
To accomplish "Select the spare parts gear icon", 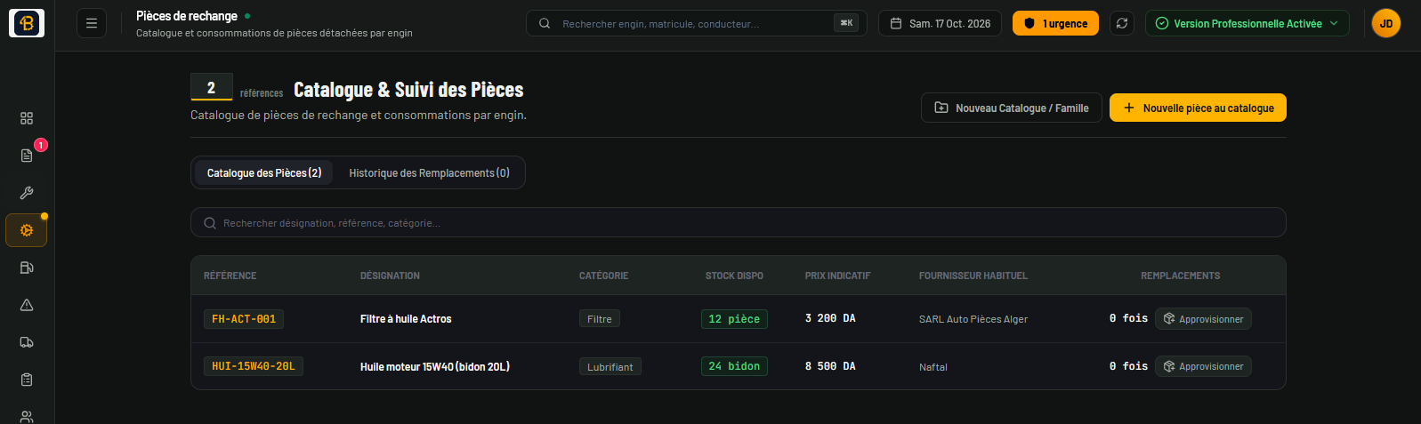I will click(x=27, y=230).
